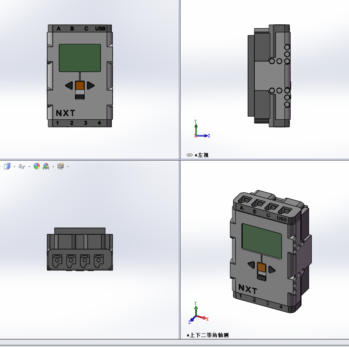349x347 pixels.
Task: Click the Hide/Show Items glasses icon
Action: point(22,166)
